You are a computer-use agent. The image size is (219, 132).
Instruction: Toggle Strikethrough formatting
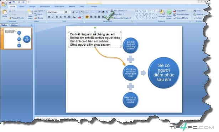click(61, 17)
